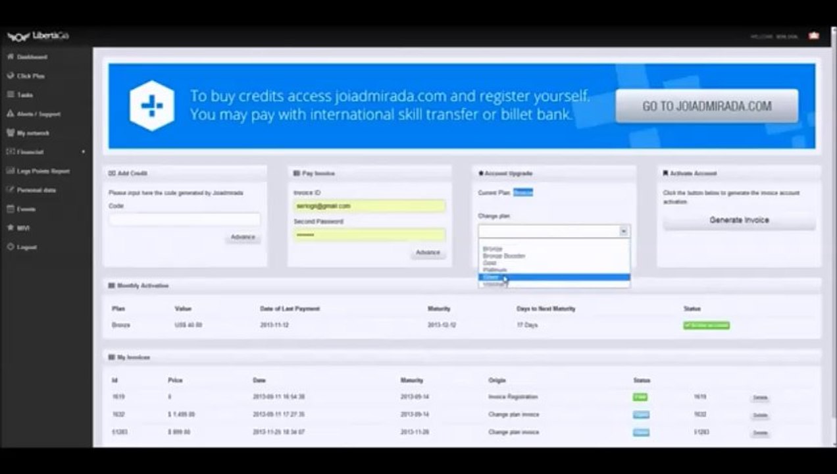Click the My Invoices header icon

click(112, 357)
